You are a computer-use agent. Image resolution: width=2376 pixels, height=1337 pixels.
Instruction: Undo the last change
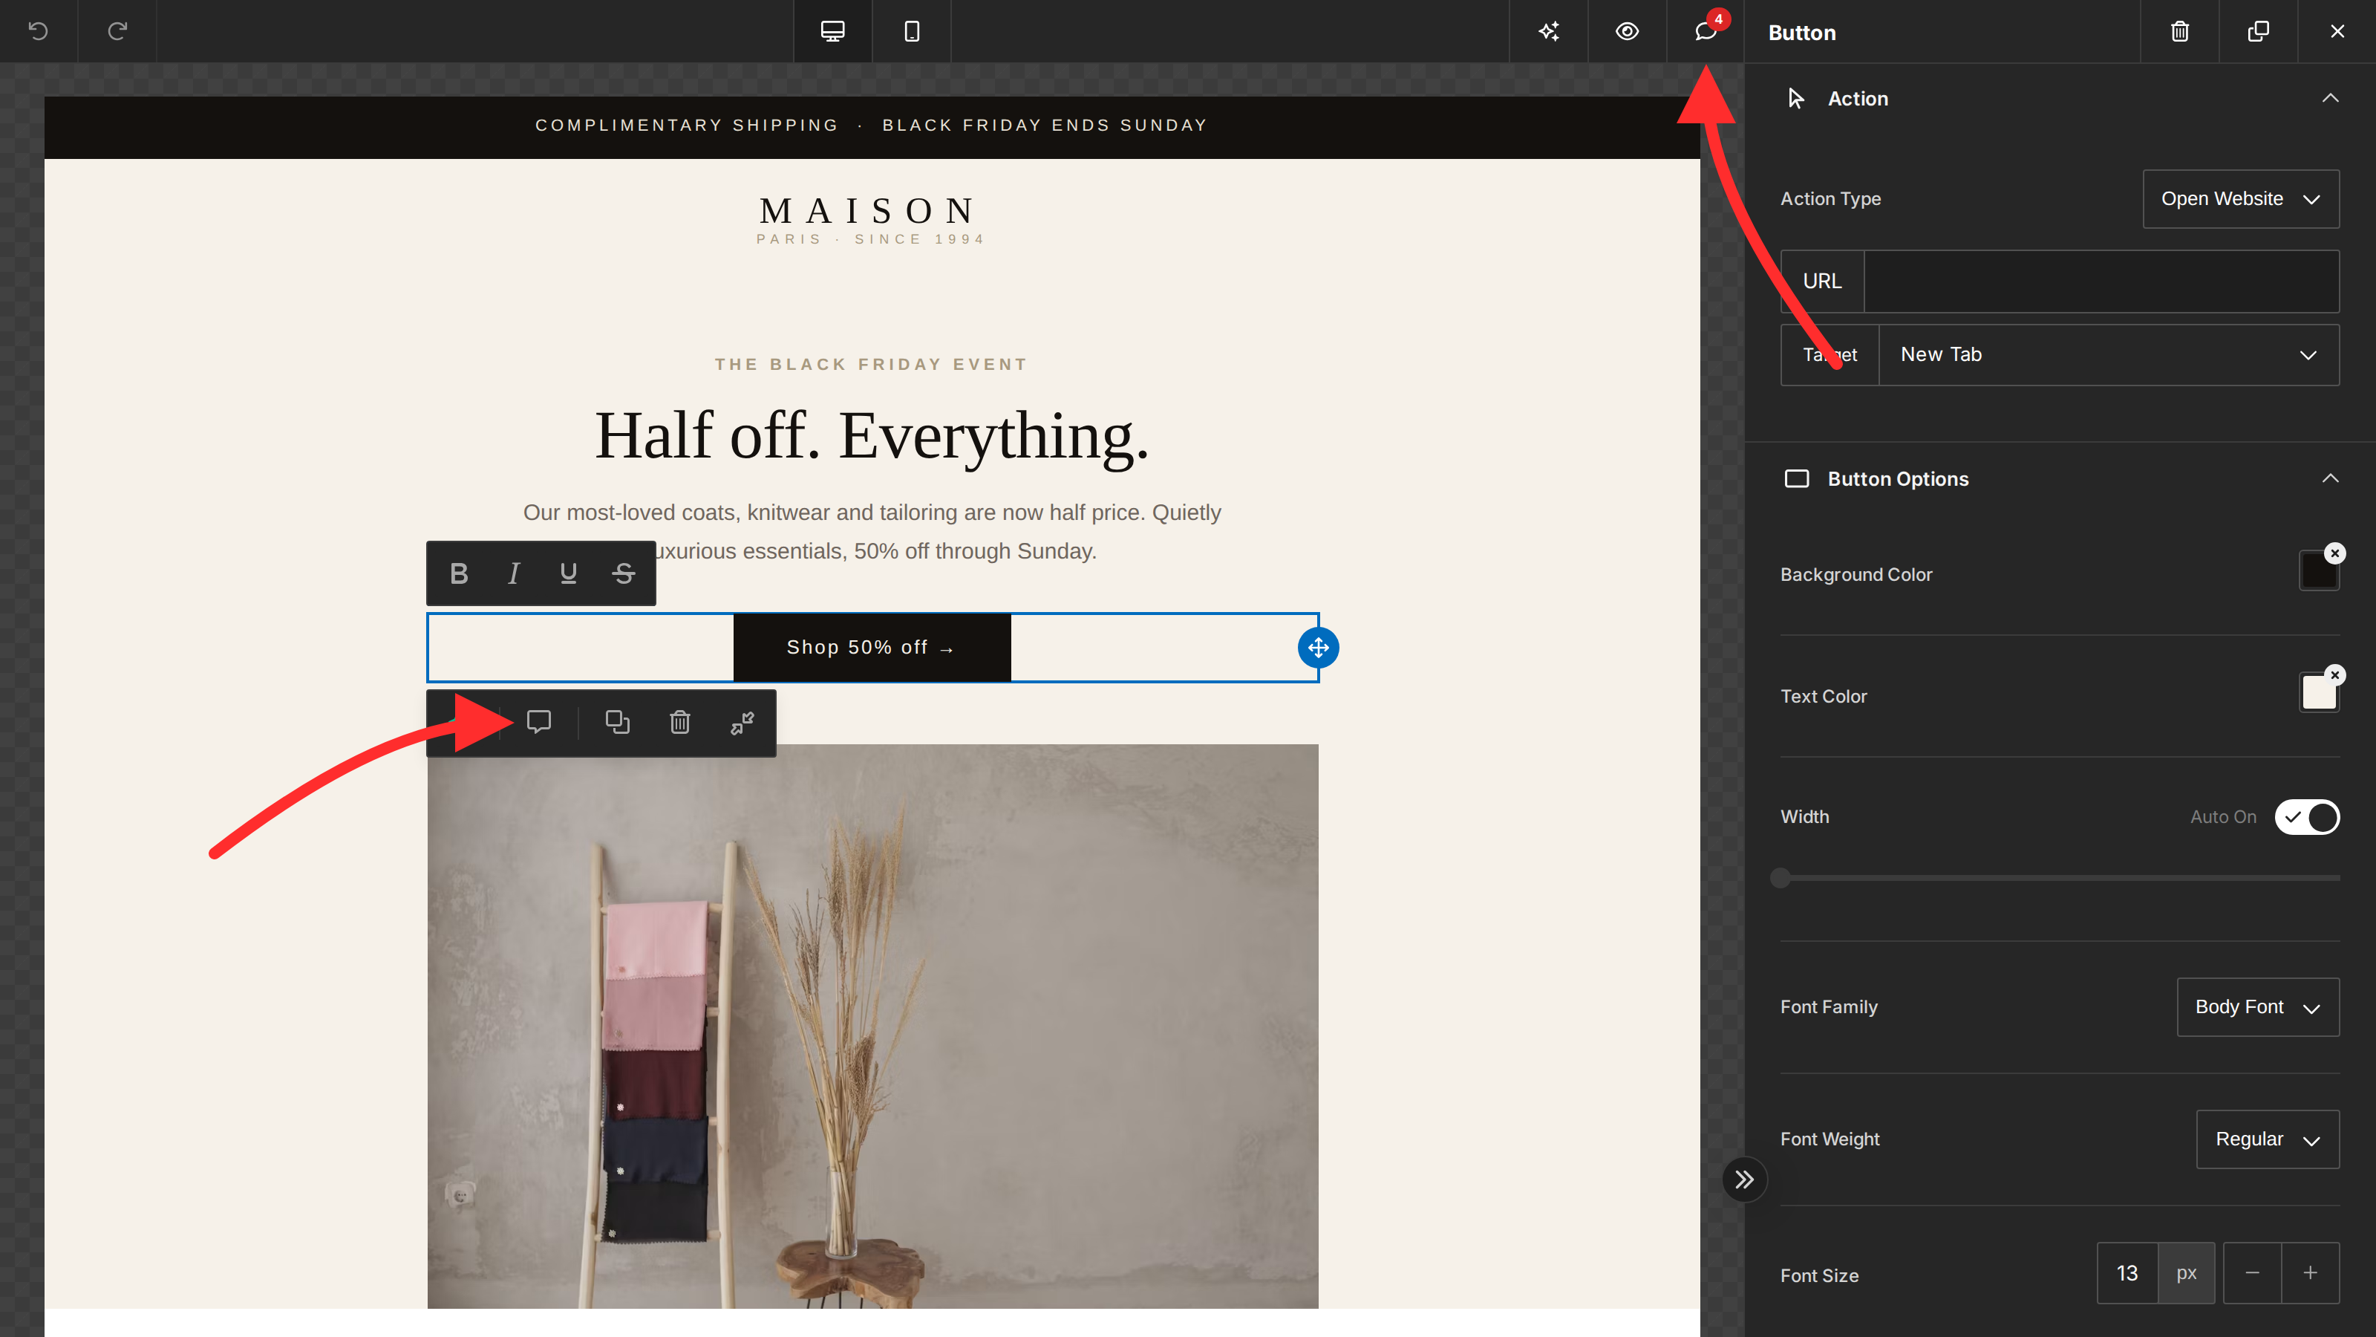[x=38, y=31]
